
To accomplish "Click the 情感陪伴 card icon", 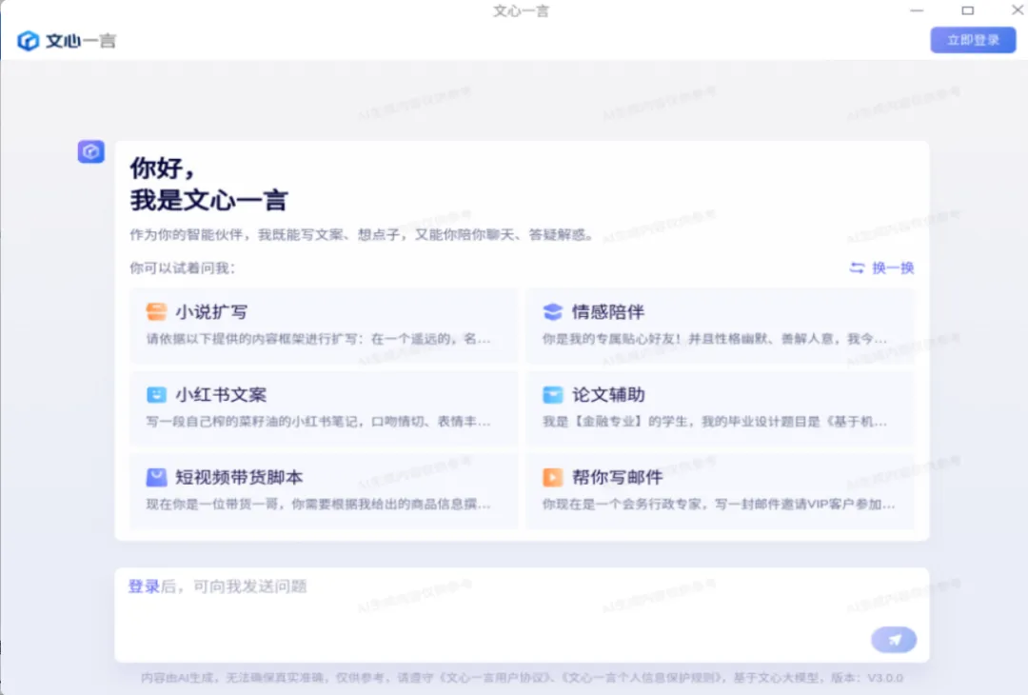I will (x=553, y=311).
